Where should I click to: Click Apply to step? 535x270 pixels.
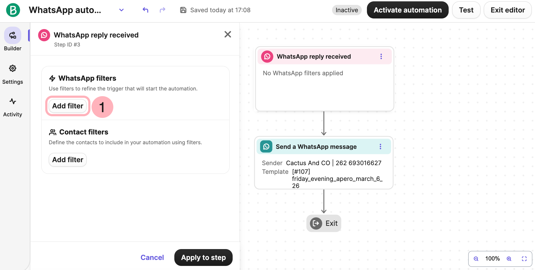tap(203, 258)
